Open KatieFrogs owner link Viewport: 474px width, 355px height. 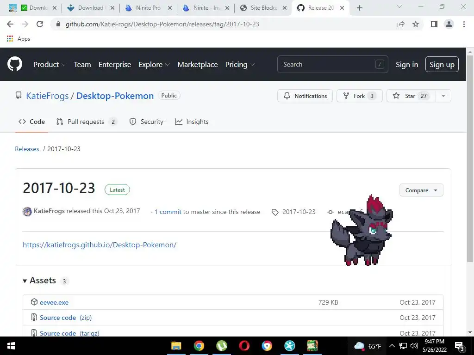click(x=48, y=96)
